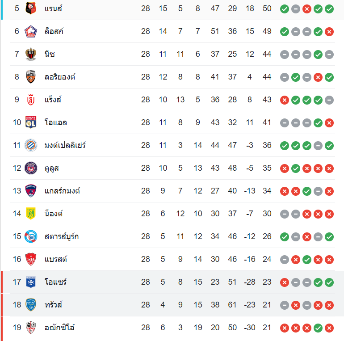
Task: Click the green win icon in Toulouse row
Action: (x=295, y=168)
